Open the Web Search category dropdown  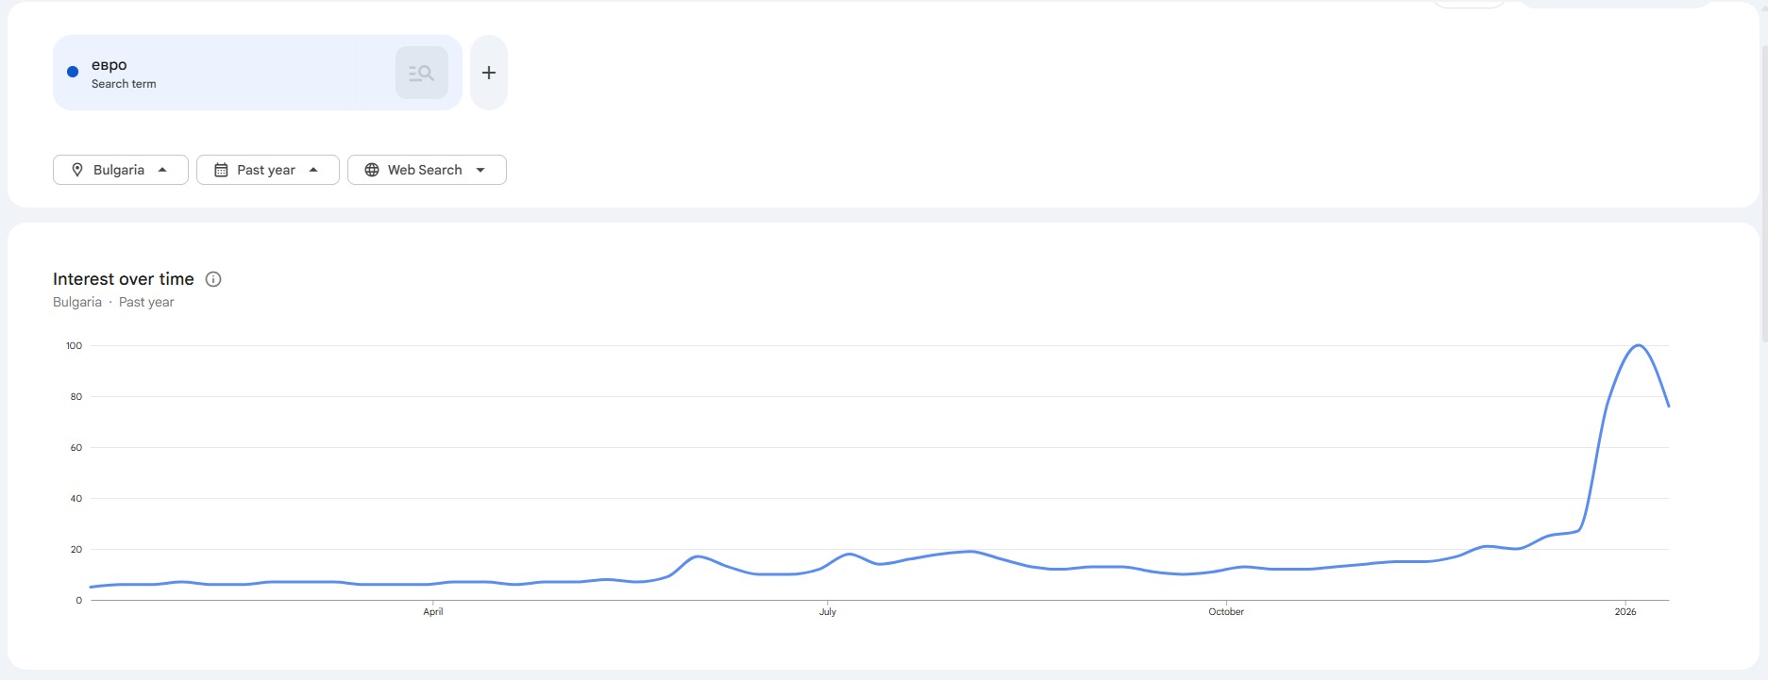click(426, 170)
